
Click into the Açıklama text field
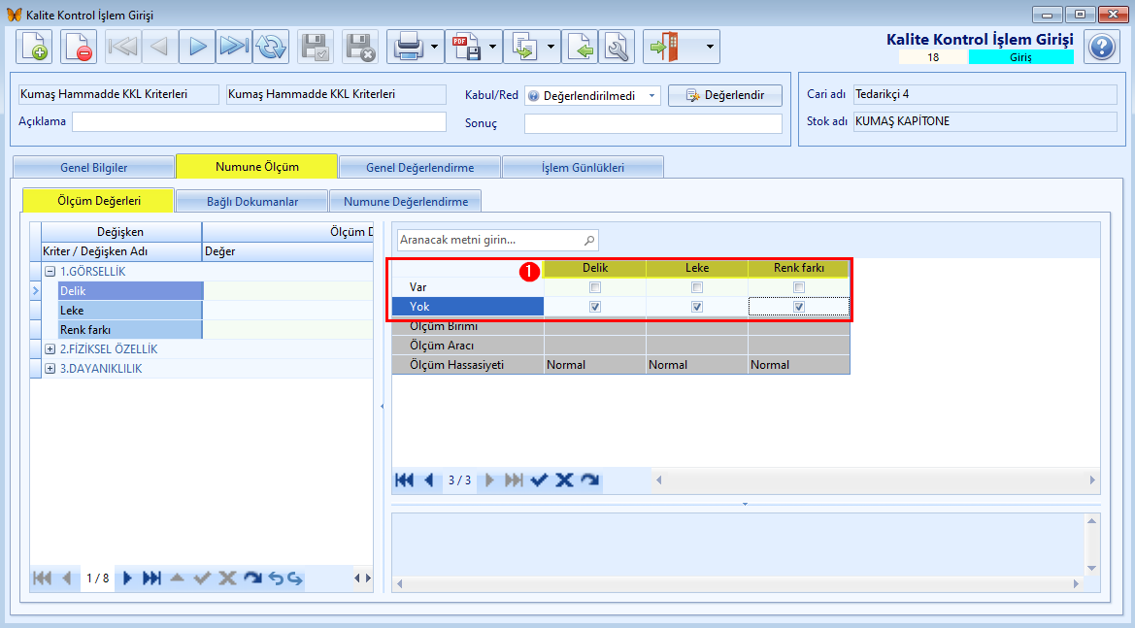pyautogui.click(x=259, y=121)
